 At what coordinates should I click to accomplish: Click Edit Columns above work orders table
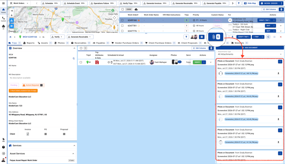pyautogui.click(x=270, y=9)
